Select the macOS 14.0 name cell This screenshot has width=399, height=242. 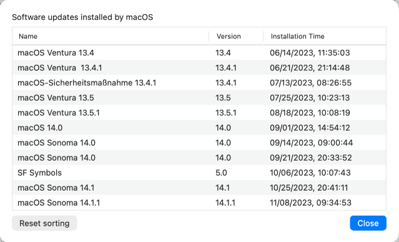click(40, 128)
